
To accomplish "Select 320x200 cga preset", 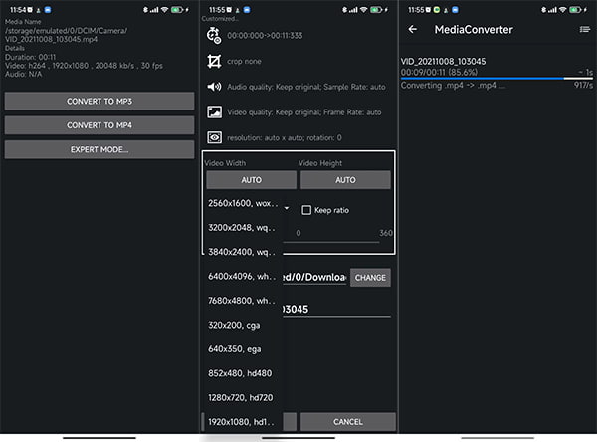I will (242, 325).
